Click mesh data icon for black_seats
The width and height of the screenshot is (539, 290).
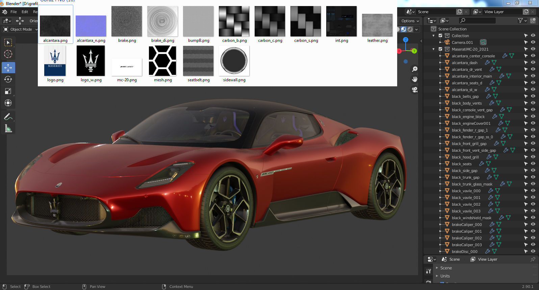tap(488, 164)
